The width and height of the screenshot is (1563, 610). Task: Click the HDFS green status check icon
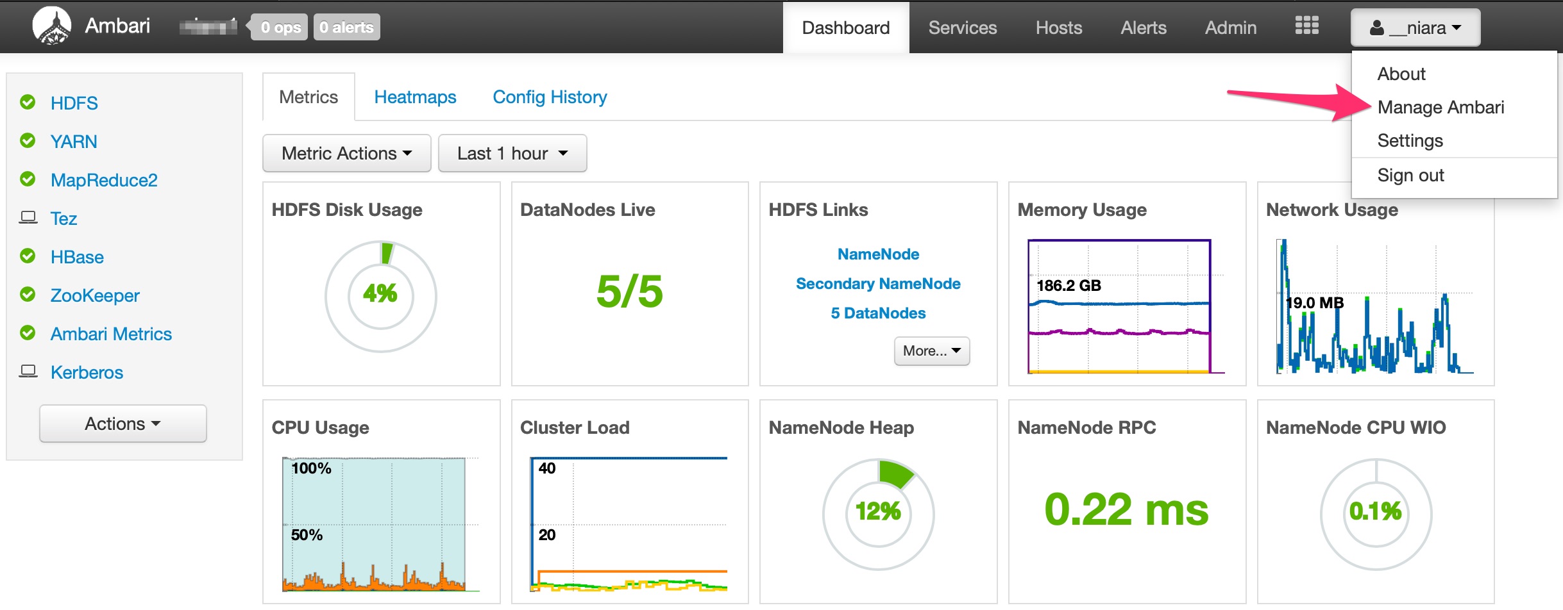(x=28, y=102)
